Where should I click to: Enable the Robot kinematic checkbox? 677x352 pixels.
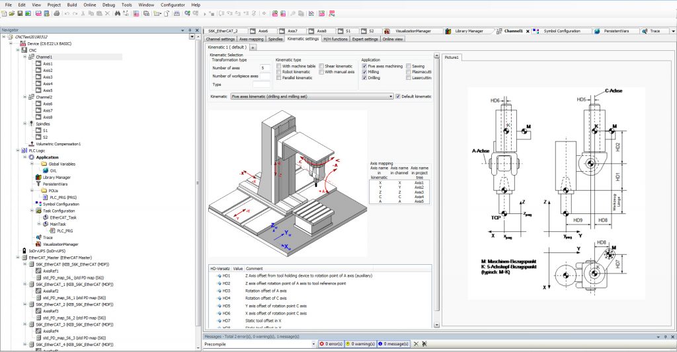click(x=278, y=72)
